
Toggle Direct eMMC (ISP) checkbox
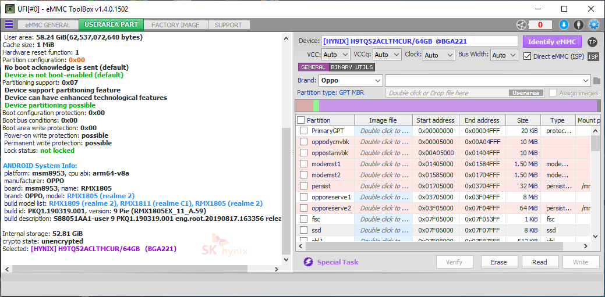tap(527, 56)
